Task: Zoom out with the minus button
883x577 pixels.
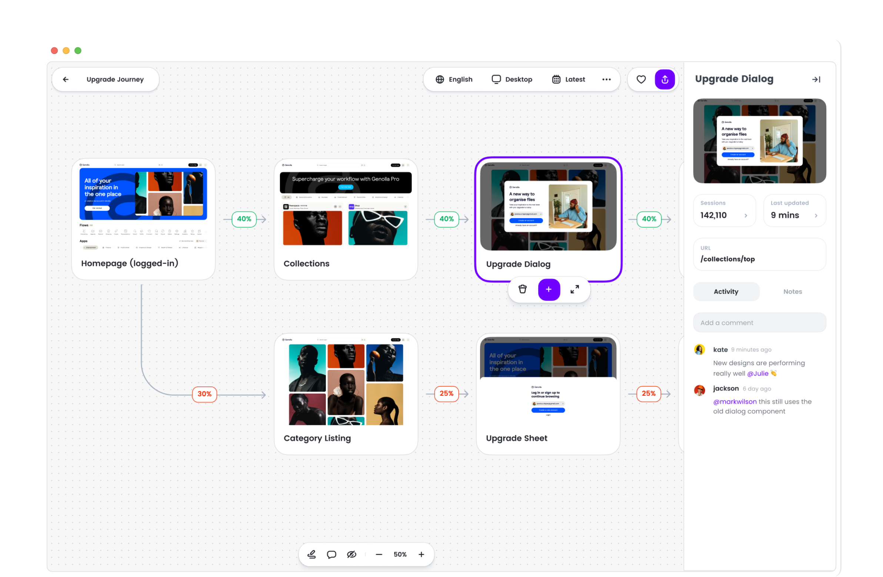Action: pyautogui.click(x=379, y=554)
